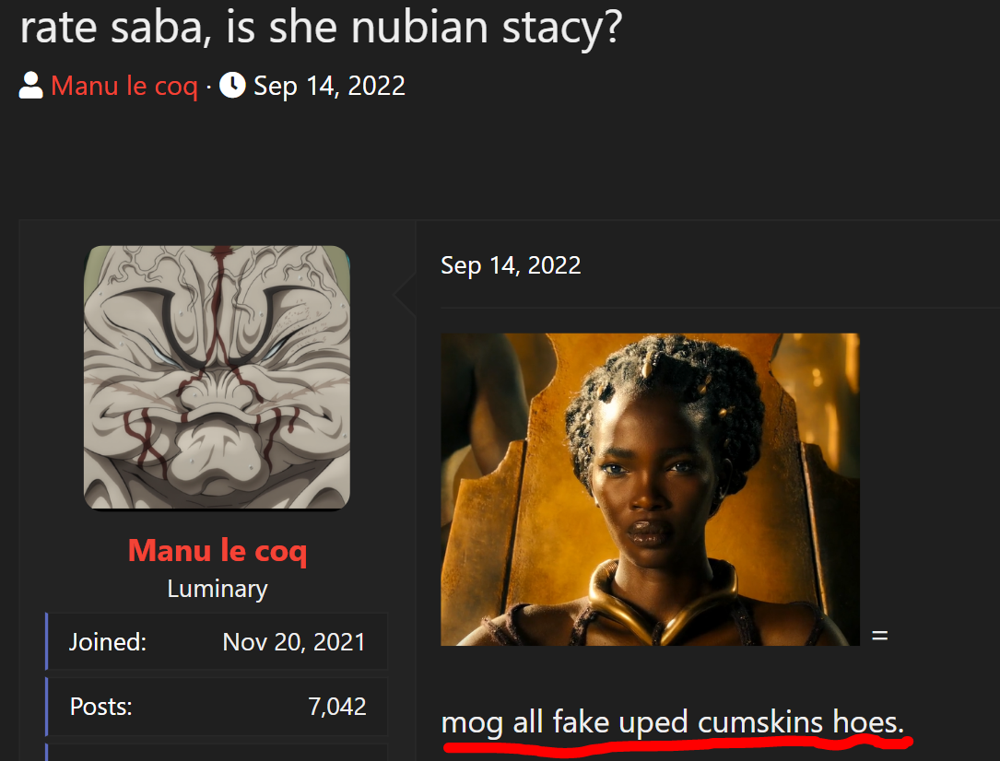The width and height of the screenshot is (1000, 761).
Task: Click the red hand-drawn underline annotation
Action: click(677, 743)
